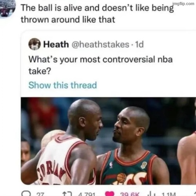This screenshot has height=196, width=196.
Task: Click the share icon at far right
Action: pos(195,194)
